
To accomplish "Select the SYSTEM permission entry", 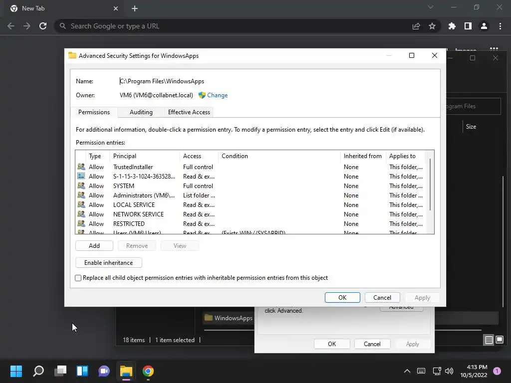I will (251, 186).
